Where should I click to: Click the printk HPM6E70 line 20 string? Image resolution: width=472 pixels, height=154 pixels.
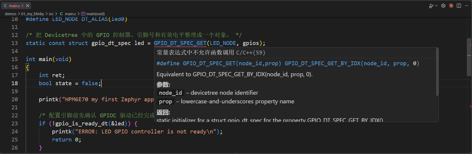coord(108,99)
